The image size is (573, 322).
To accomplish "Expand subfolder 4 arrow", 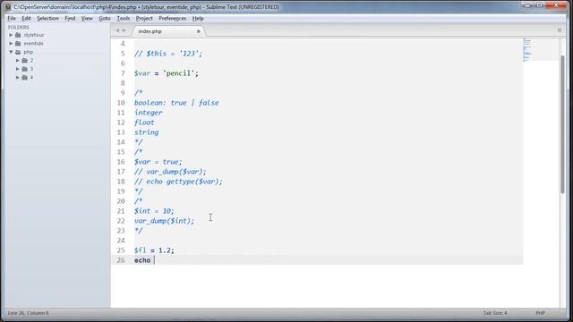I will point(18,78).
